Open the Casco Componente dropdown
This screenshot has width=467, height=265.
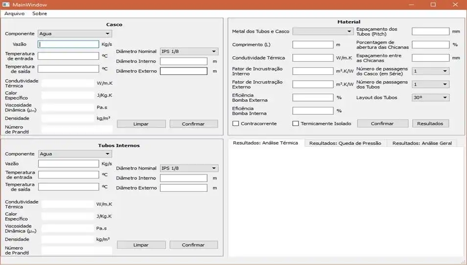[75, 34]
